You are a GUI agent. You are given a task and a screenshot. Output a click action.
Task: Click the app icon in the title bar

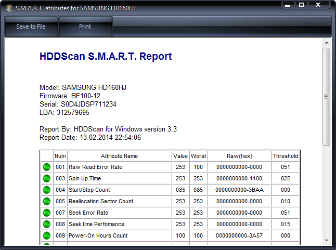[x=8, y=6]
